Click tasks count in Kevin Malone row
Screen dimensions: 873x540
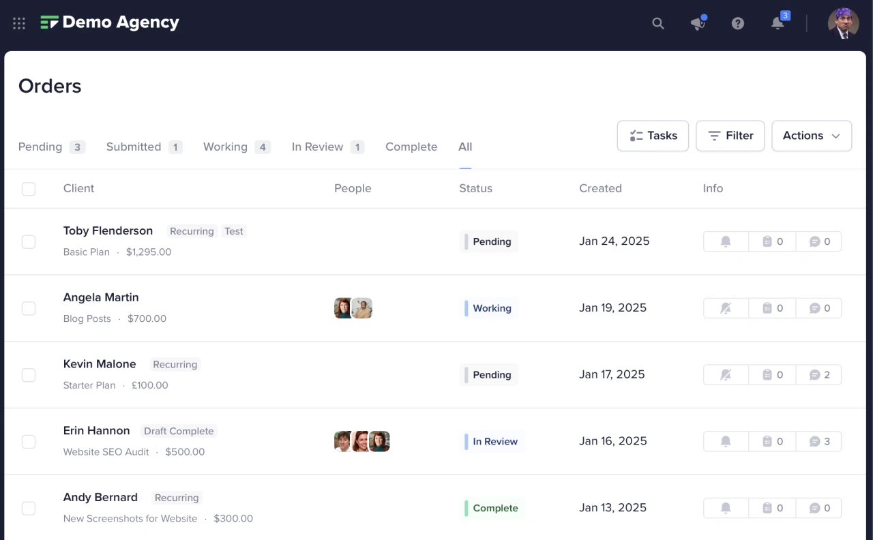[x=773, y=375]
